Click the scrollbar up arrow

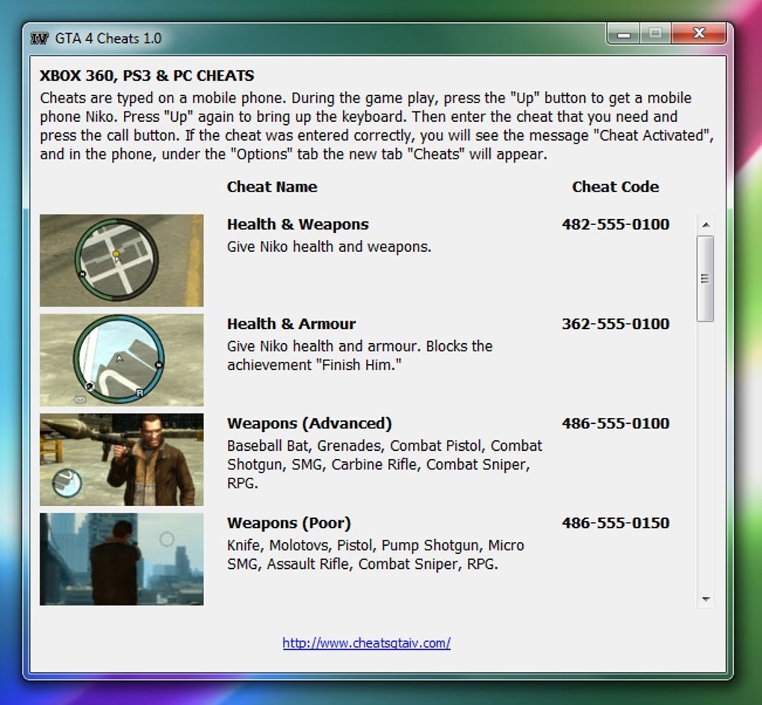coord(706,224)
